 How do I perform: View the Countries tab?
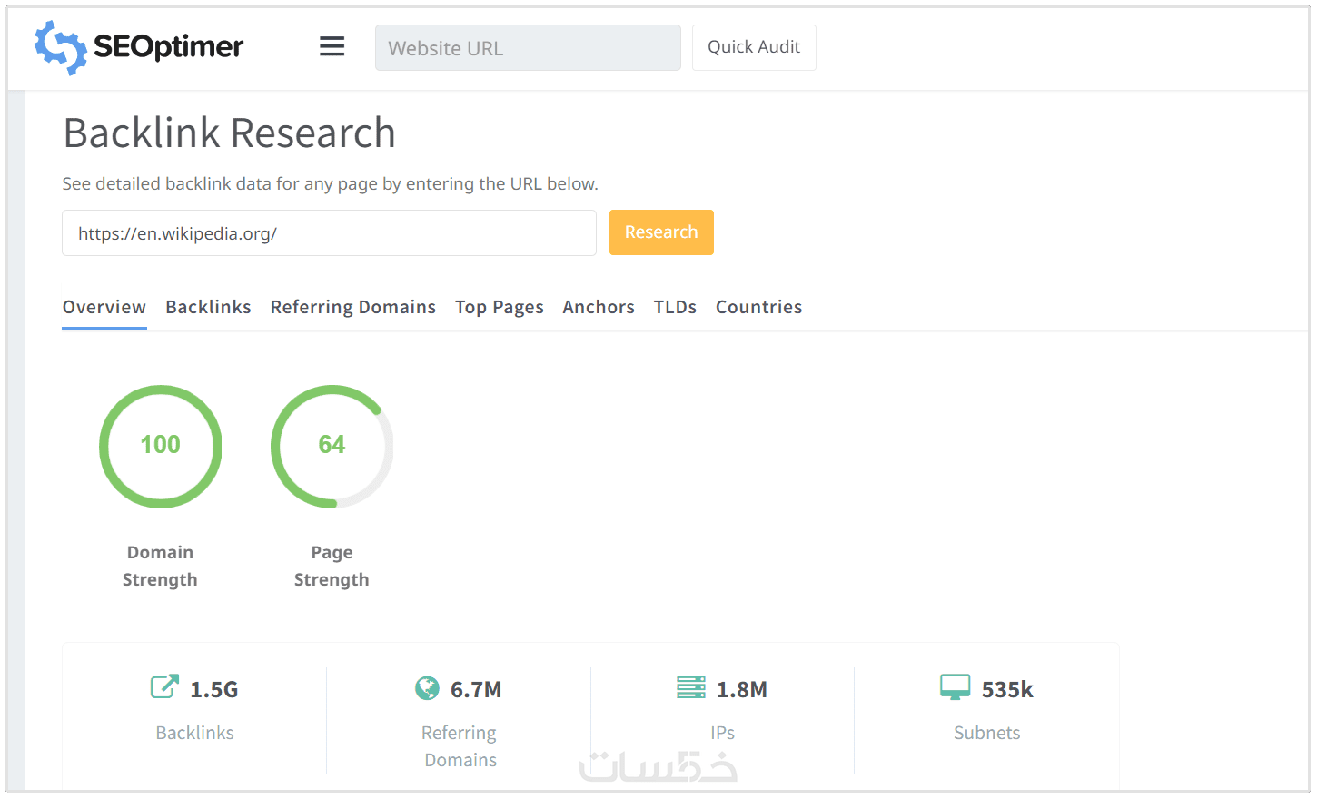[759, 307]
